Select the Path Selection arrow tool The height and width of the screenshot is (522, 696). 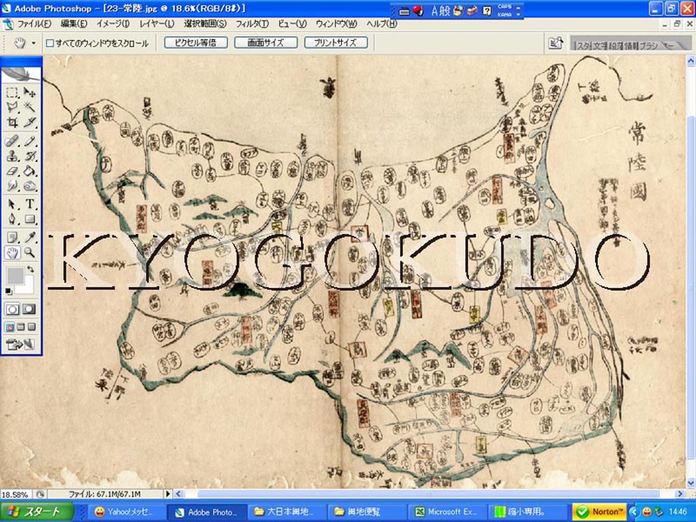coord(12,204)
